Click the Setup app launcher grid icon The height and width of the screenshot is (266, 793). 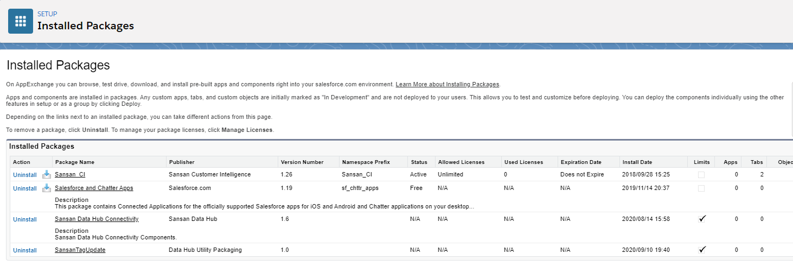pos(21,21)
